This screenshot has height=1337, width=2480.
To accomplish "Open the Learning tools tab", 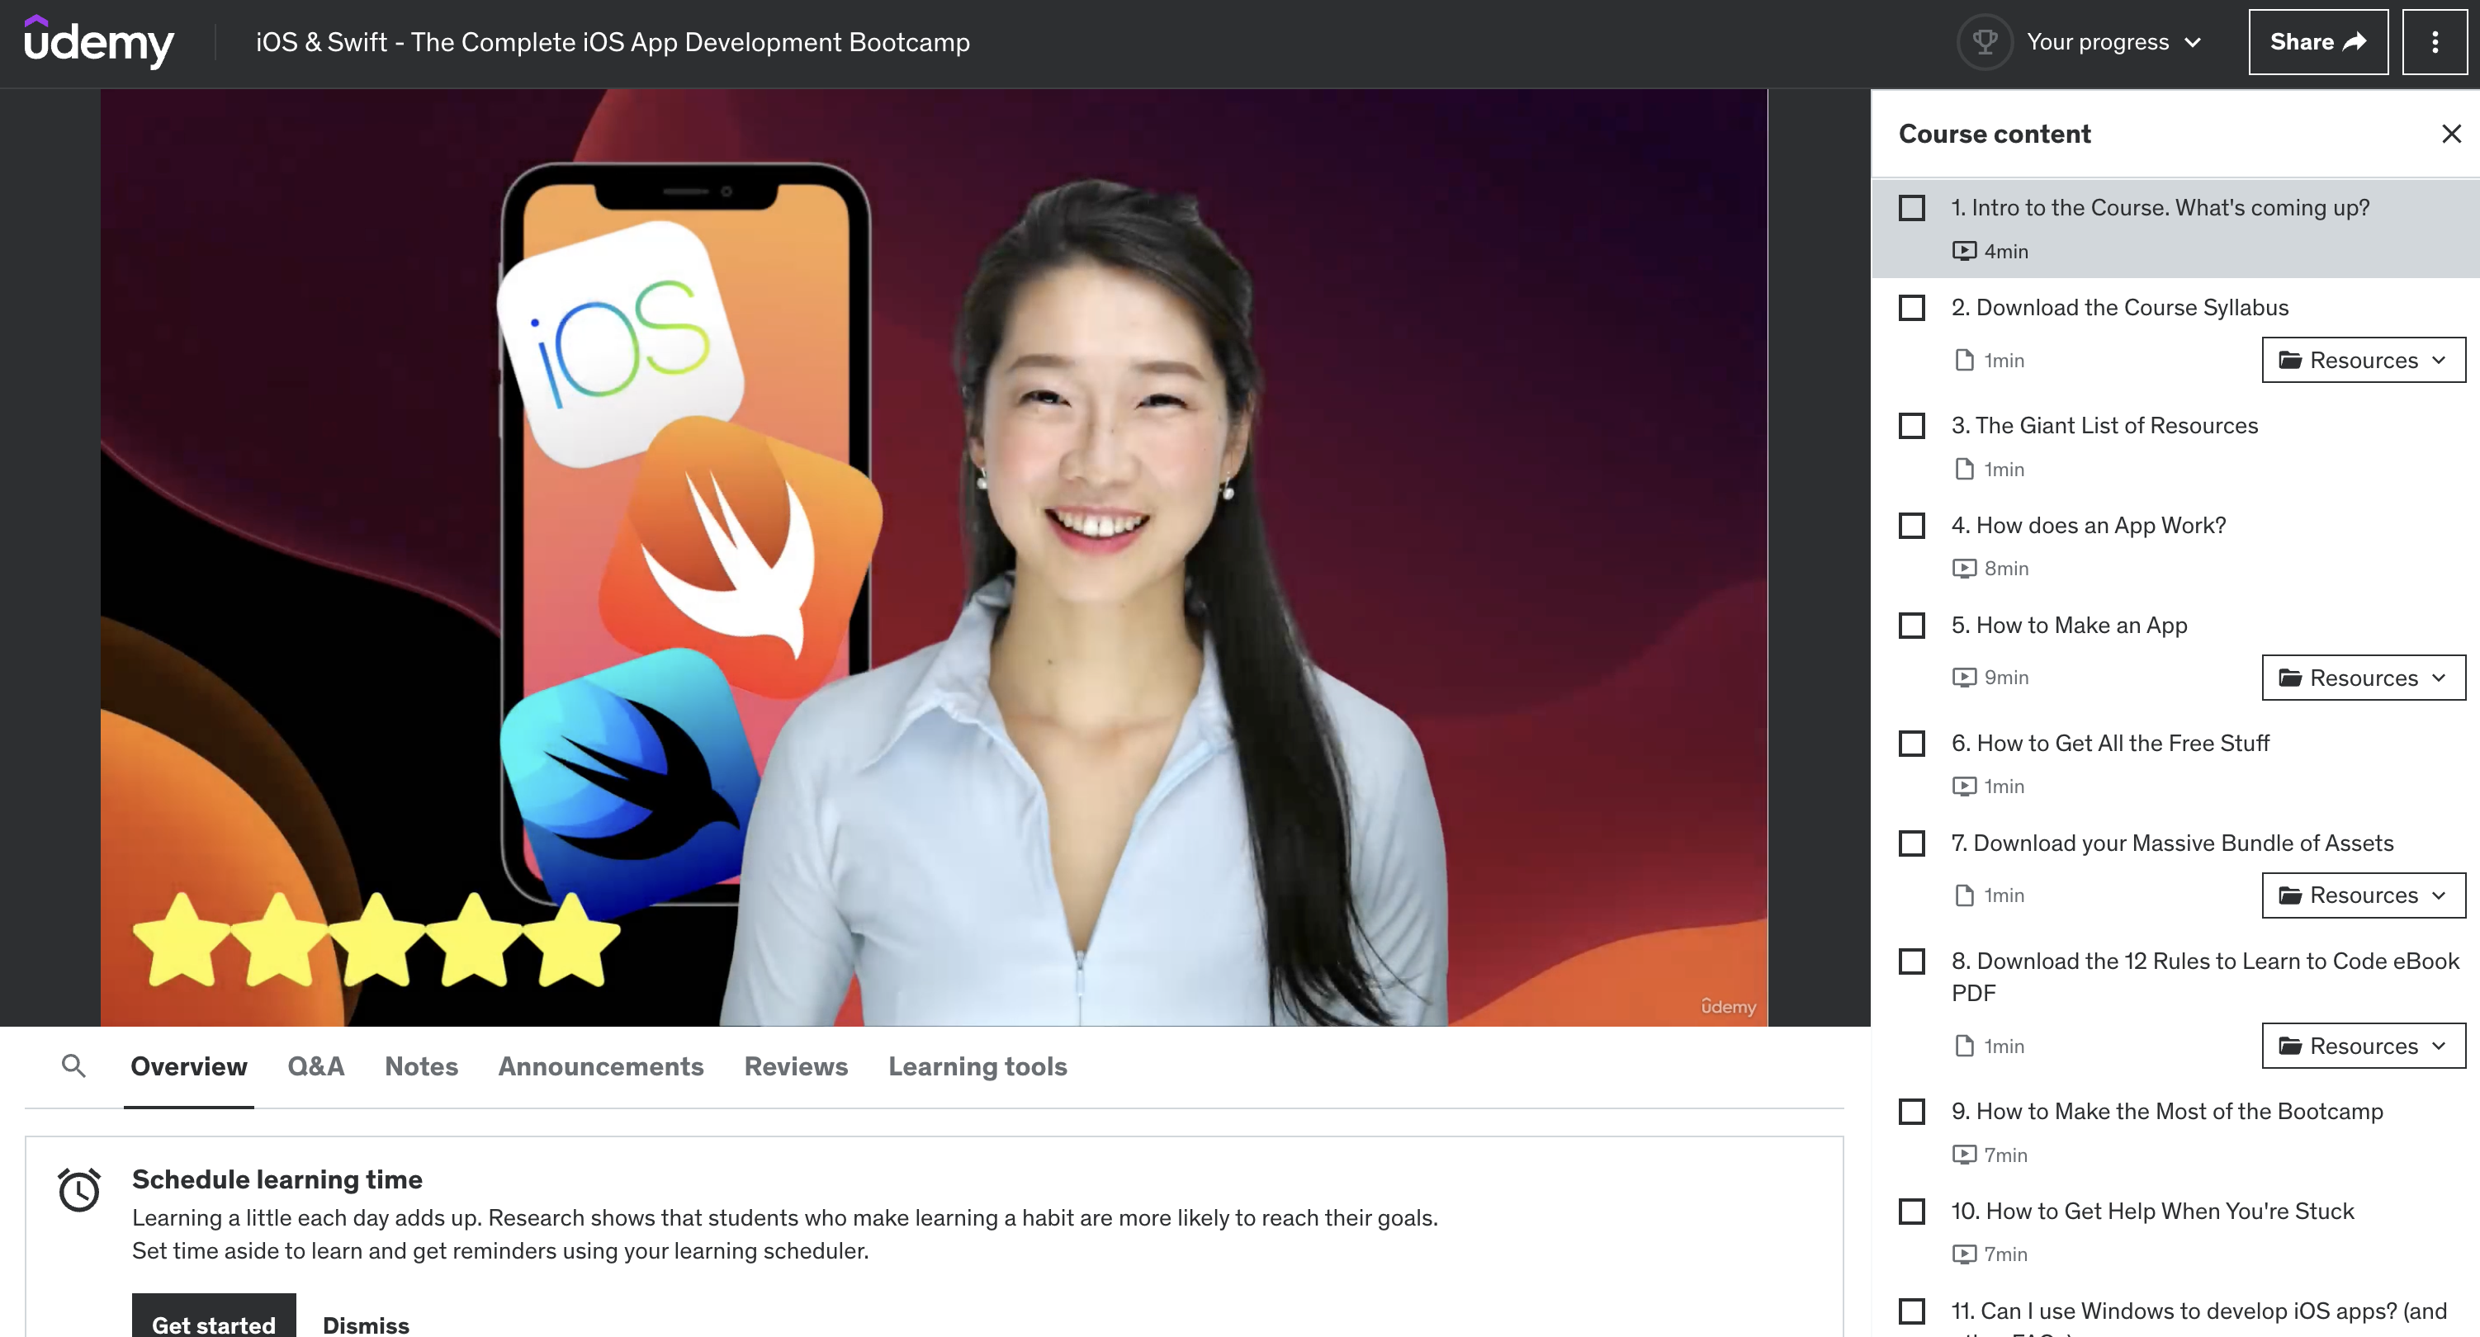I will coord(976,1066).
